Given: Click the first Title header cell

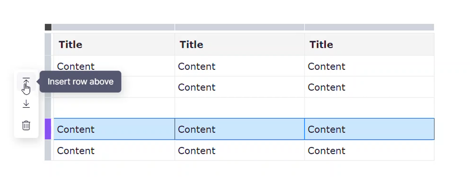Looking at the screenshot, I should click(114, 44).
